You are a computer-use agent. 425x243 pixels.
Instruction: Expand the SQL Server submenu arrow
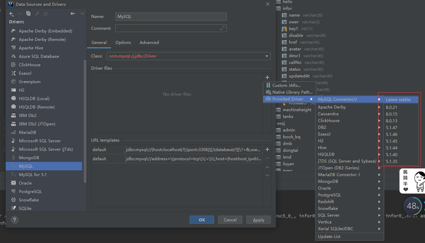click(x=379, y=215)
